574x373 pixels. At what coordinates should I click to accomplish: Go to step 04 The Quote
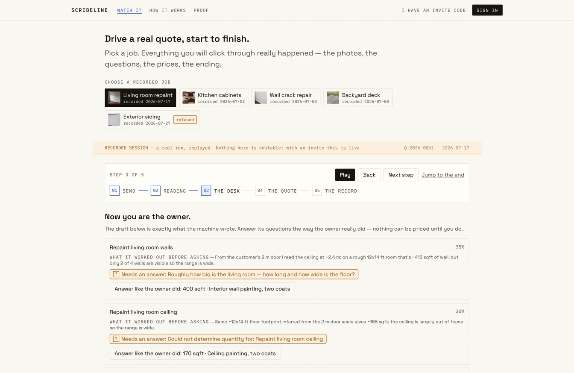click(x=276, y=191)
